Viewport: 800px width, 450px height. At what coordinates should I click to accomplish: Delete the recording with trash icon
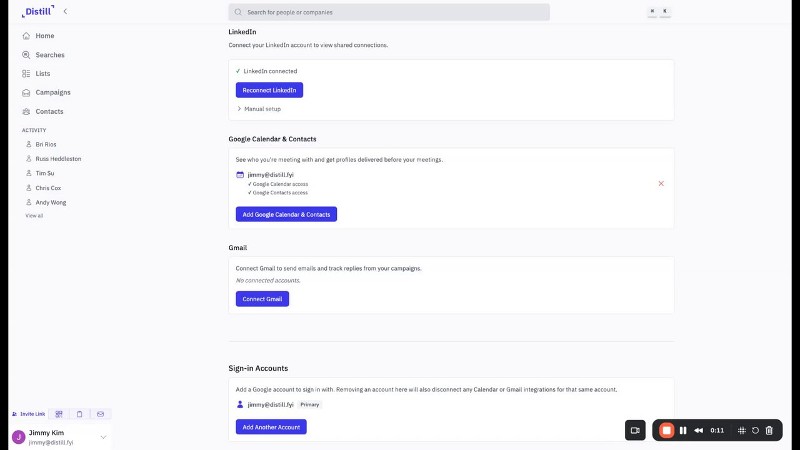(x=769, y=430)
